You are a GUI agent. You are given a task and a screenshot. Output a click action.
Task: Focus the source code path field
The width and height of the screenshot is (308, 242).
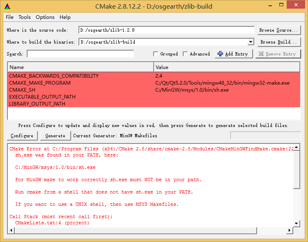click(x=166, y=30)
